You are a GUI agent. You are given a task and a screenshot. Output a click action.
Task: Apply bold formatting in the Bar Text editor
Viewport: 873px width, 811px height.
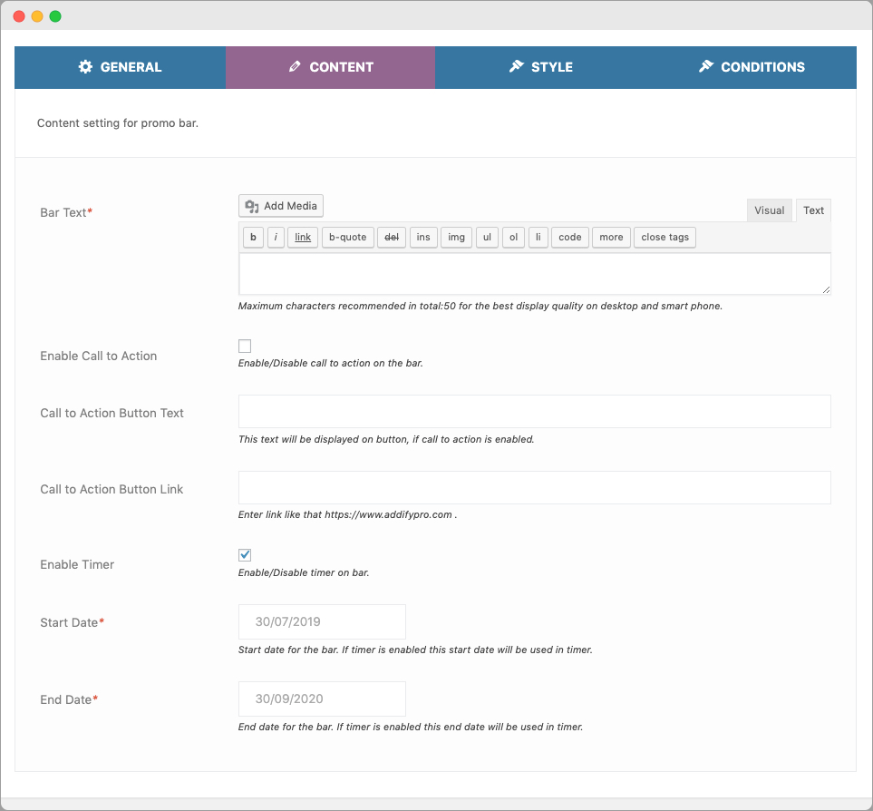(x=253, y=237)
